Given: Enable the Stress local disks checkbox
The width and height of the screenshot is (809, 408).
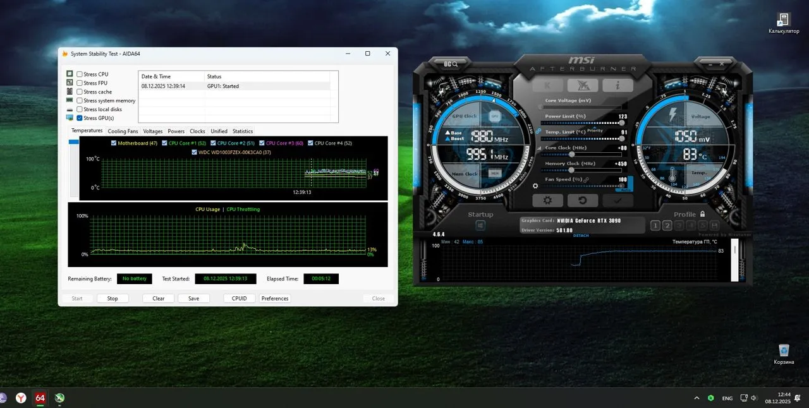Looking at the screenshot, I should pyautogui.click(x=80, y=109).
